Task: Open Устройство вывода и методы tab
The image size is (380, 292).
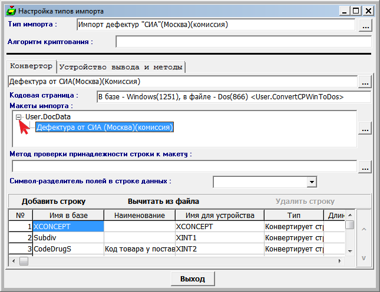Action: [121, 67]
